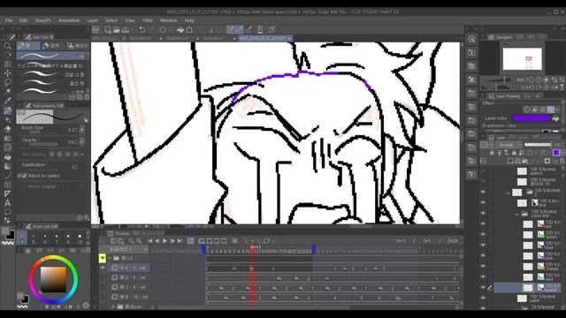This screenshot has height=318, width=566.
Task: Select the Gradient tool
Action: point(7,166)
